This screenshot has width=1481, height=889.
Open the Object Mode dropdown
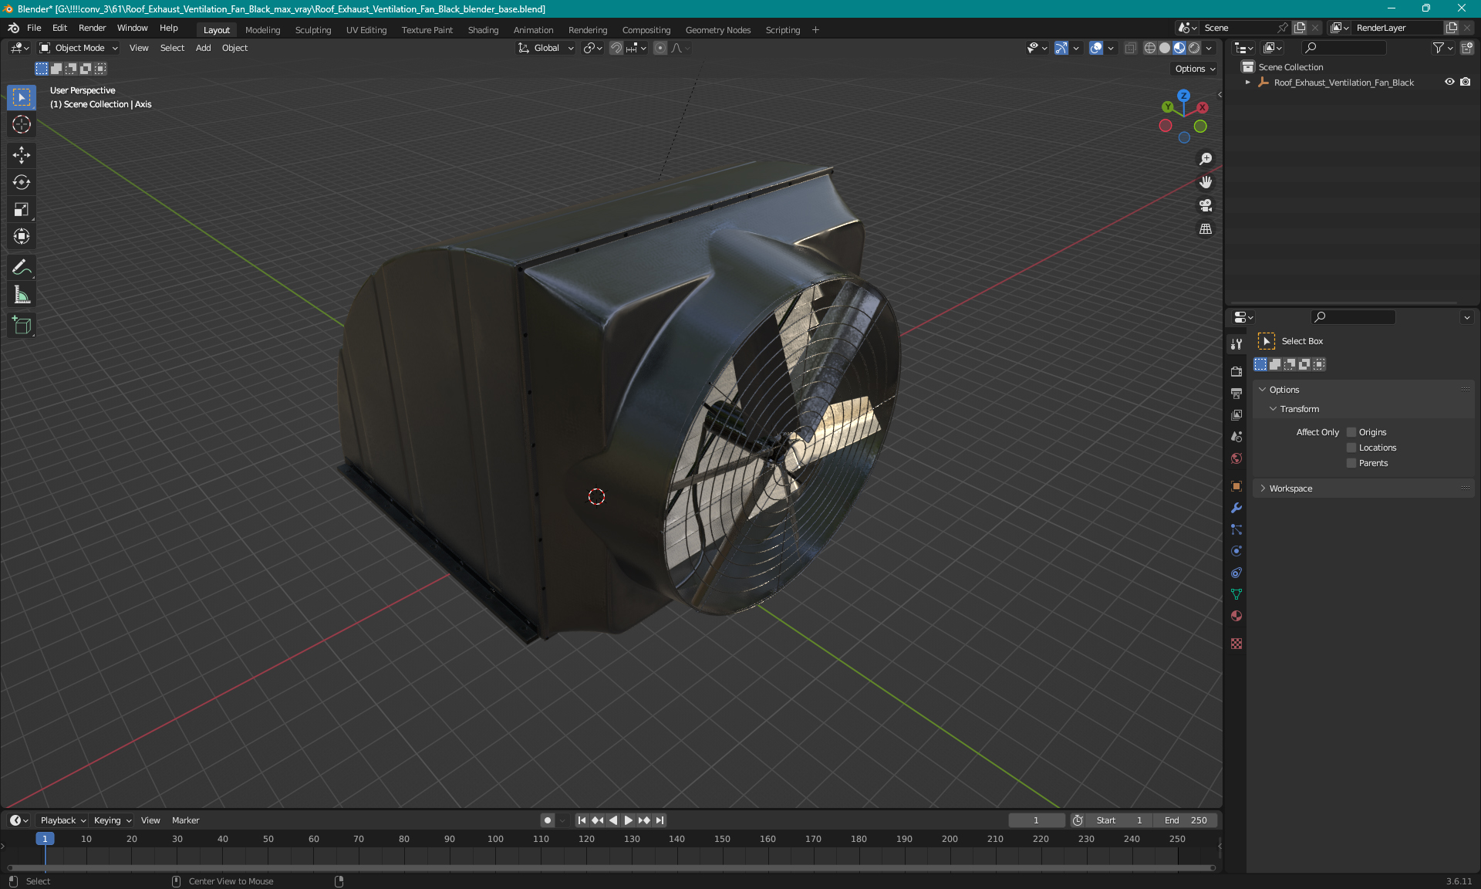[79, 48]
